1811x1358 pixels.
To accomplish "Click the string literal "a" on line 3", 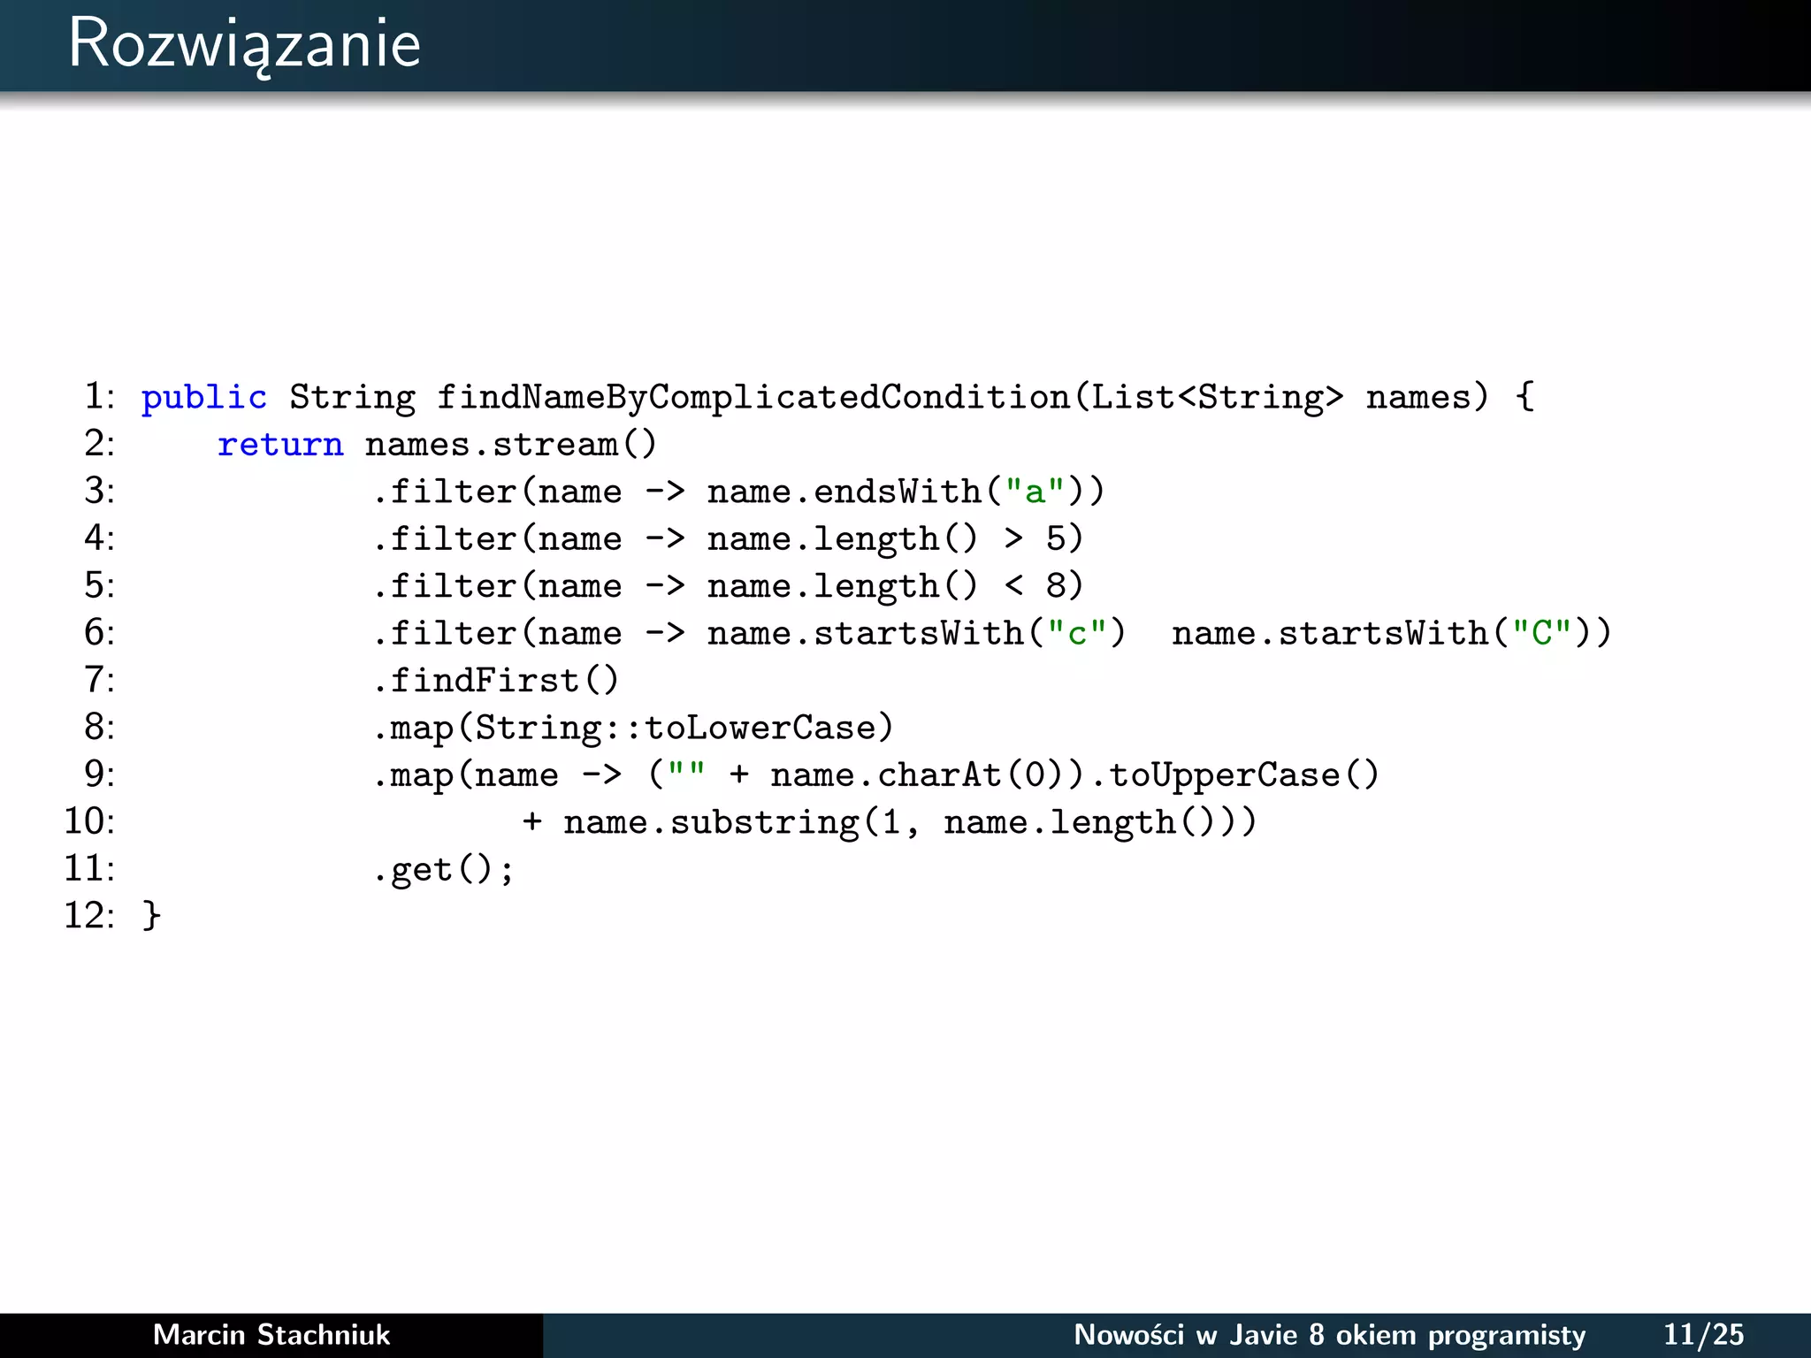I will tap(1035, 491).
